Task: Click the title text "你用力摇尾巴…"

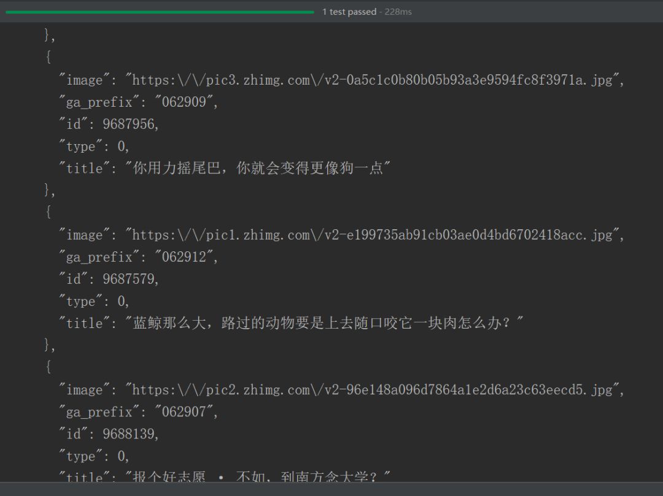Action: 258,169
